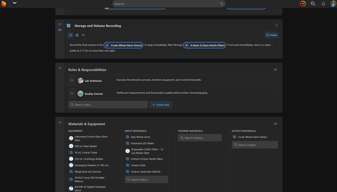Viewport: 337px width, 192px height.
Task: Grab the step 11 drag handle
Action: point(60,24)
